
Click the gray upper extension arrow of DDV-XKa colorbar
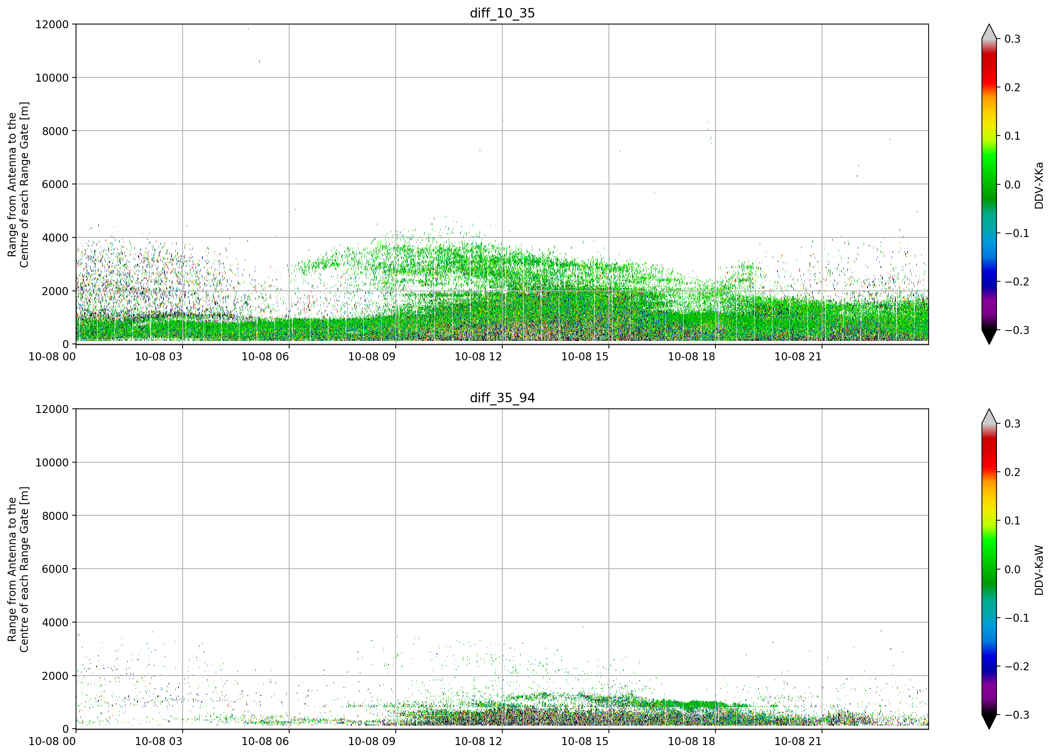point(989,32)
